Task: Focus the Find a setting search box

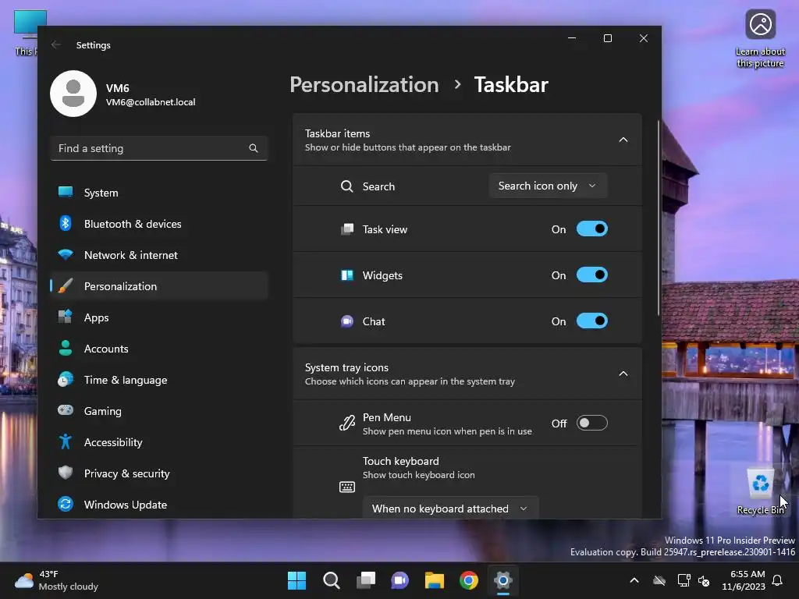Action: point(159,148)
